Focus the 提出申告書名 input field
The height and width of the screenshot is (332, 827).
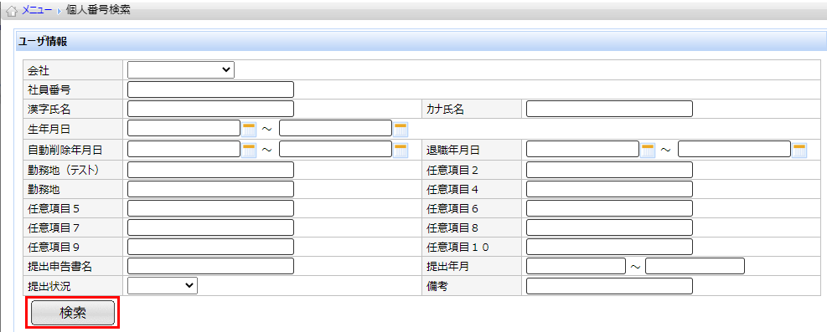coord(210,266)
